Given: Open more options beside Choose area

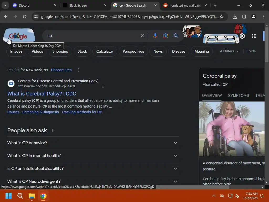Looking at the screenshot, I should coord(78,70).
